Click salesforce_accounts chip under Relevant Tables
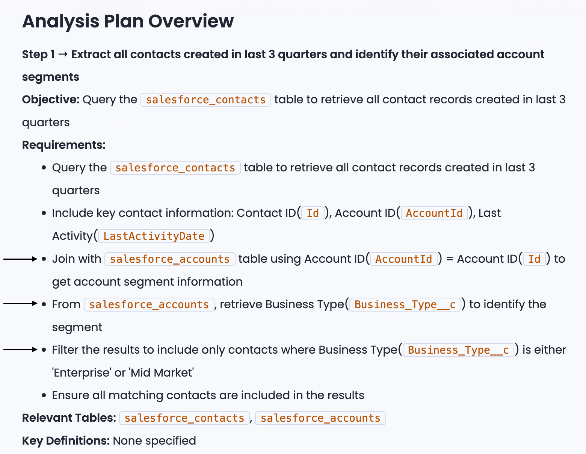586x454 pixels. (x=320, y=418)
